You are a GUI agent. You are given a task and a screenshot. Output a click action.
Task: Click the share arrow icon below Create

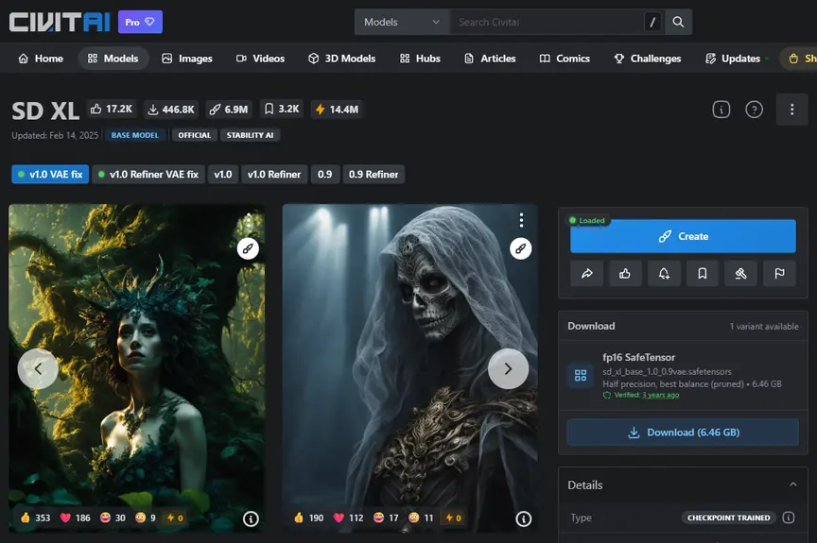click(x=586, y=273)
